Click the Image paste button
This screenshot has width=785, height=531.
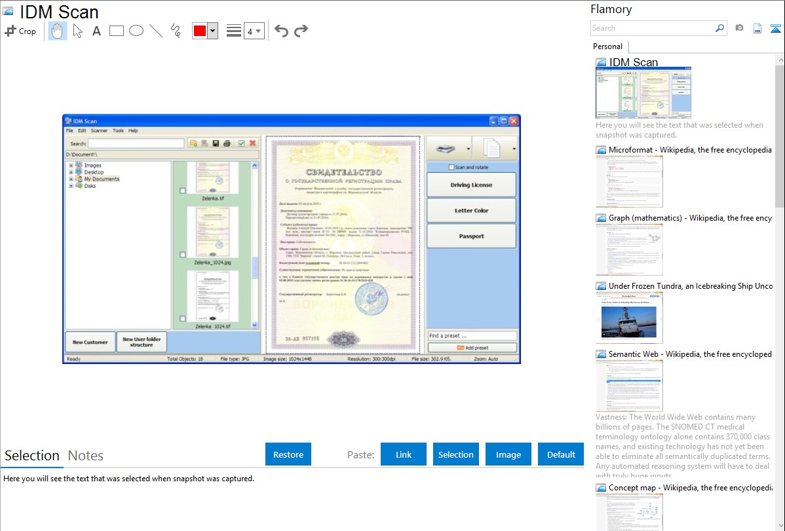pyautogui.click(x=508, y=454)
